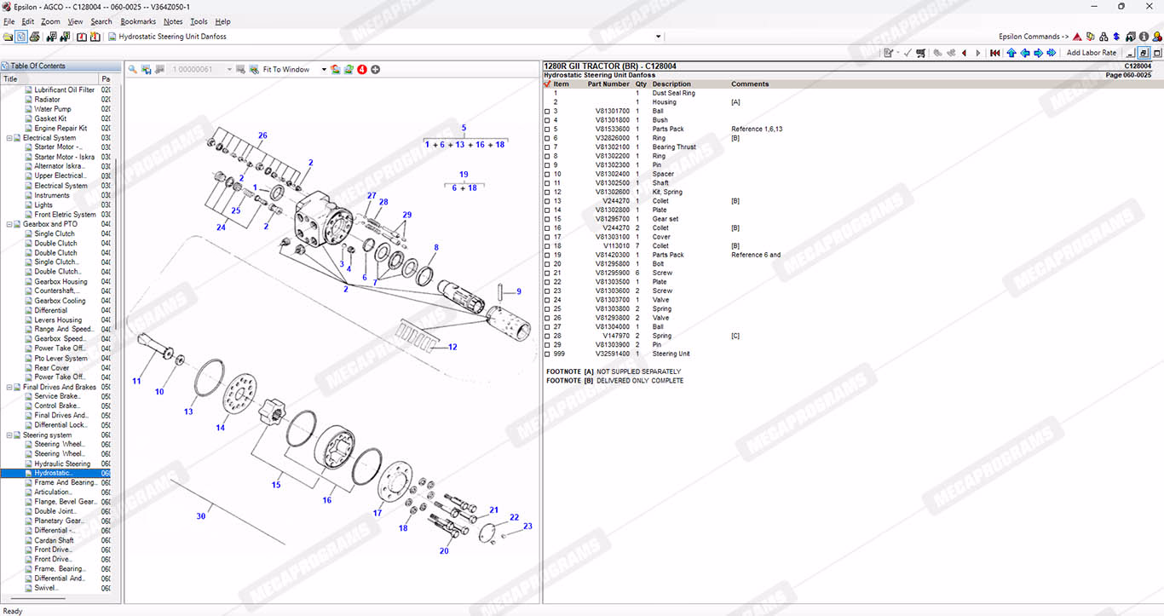Select Differential Lock in the contents tree

tap(60, 425)
